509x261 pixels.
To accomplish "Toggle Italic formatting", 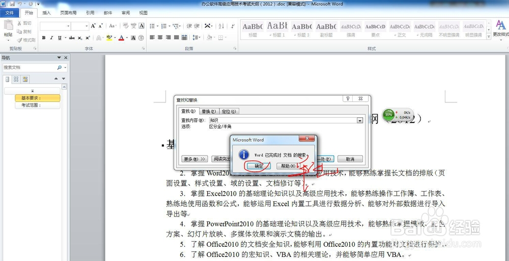I will pos(51,38).
